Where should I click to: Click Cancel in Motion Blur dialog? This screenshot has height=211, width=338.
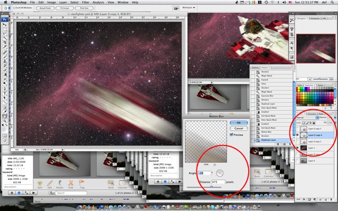pos(239,128)
